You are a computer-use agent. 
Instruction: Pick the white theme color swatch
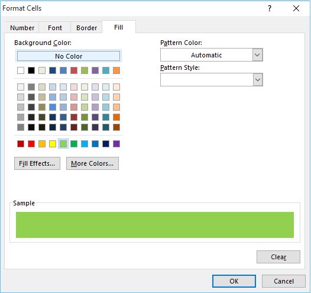tap(21, 70)
